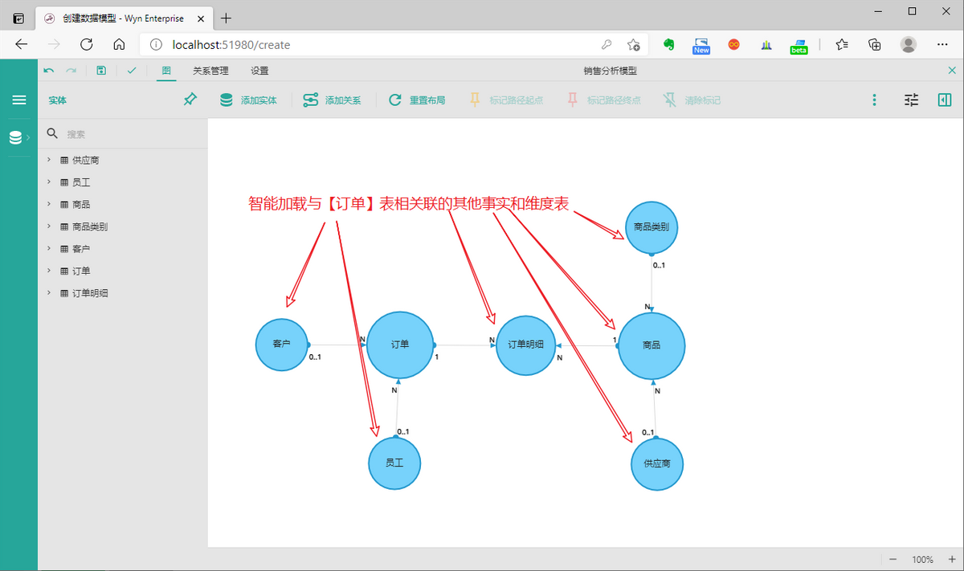
Task: Click 标记路径起点 toolbar item
Action: pyautogui.click(x=506, y=100)
